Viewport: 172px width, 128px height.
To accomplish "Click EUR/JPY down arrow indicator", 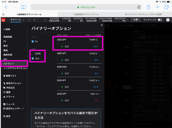I will click(99, 81).
